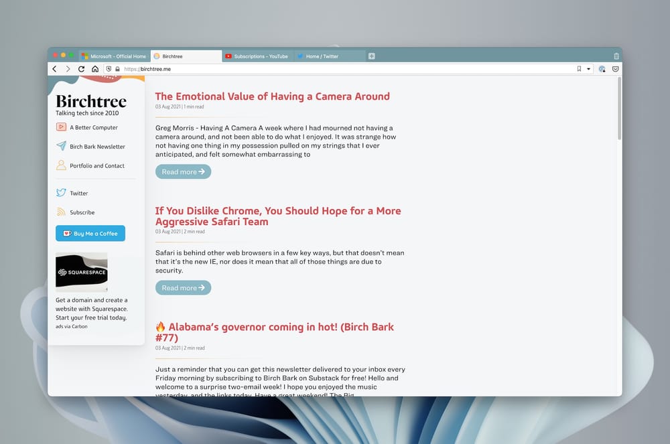The image size is (670, 444).
Task: Save the page with the Pocket icon
Action: 616,68
